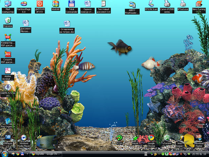Click the EPSON Scan shortcut
The height and width of the screenshot is (157, 209).
[151, 4]
